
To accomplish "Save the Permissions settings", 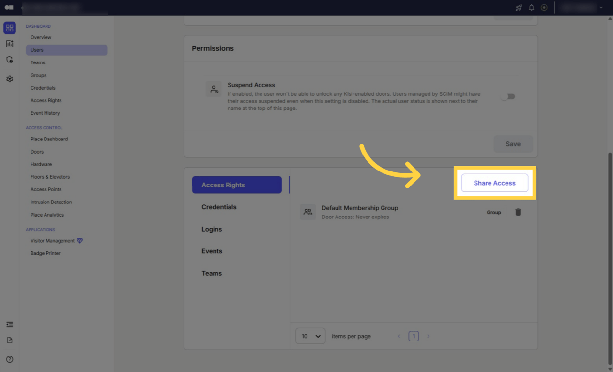I will click(513, 144).
